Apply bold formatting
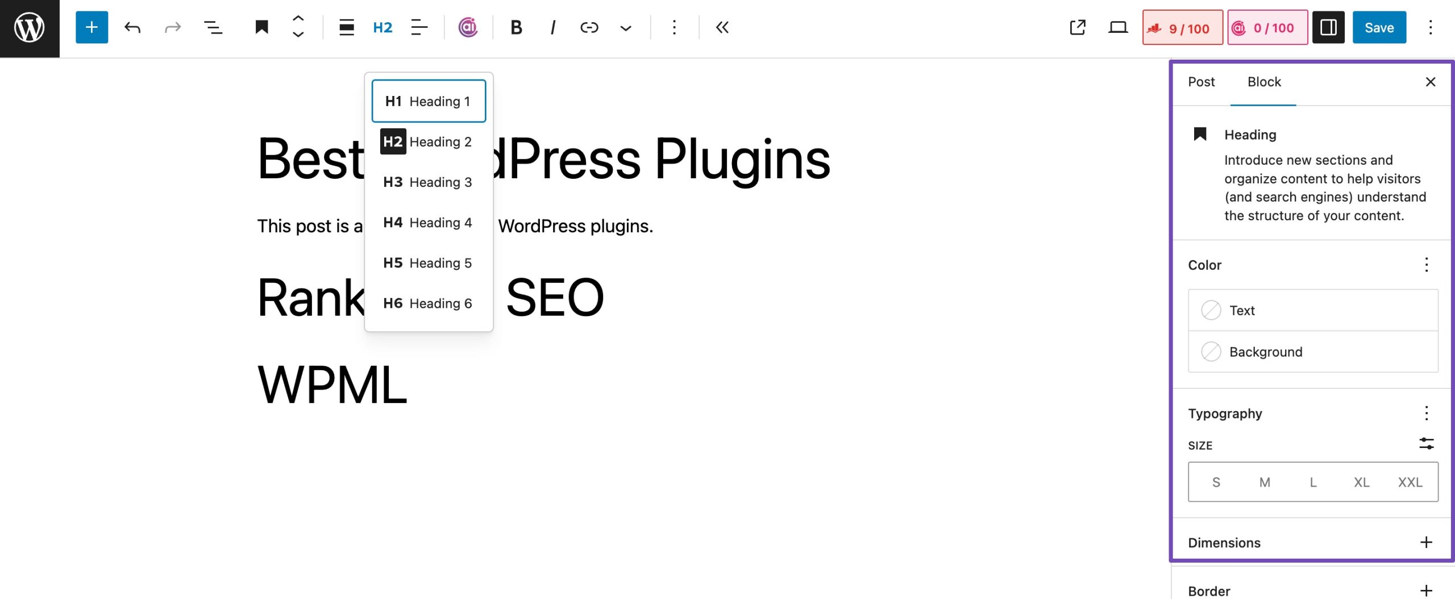This screenshot has height=599, width=1455. [516, 27]
